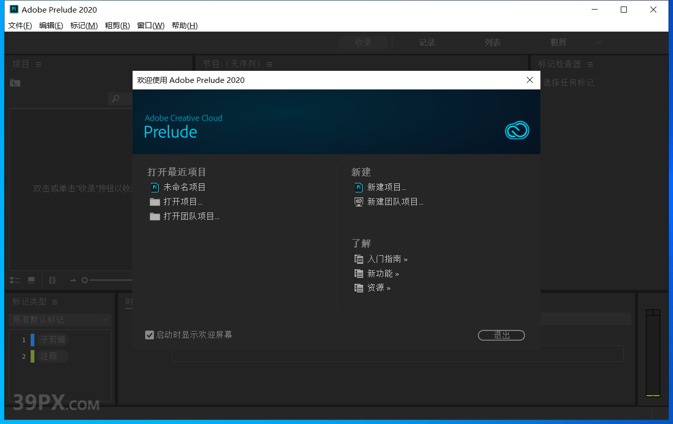Click the new bin folder icon in 项目 panel
Image resolution: width=673 pixels, height=424 pixels.
click(15, 83)
